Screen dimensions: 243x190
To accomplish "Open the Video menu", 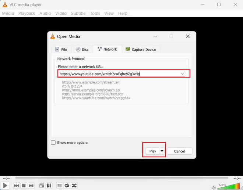I will [x=61, y=13].
